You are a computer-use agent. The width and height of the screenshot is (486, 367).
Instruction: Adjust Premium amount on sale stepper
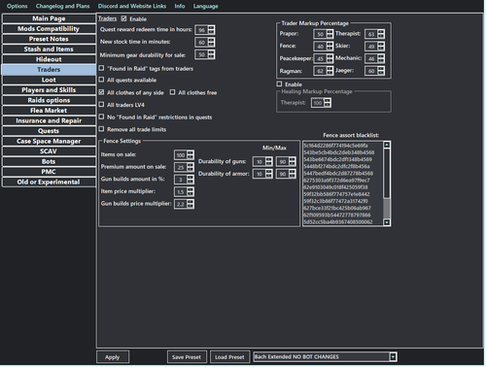191,167
